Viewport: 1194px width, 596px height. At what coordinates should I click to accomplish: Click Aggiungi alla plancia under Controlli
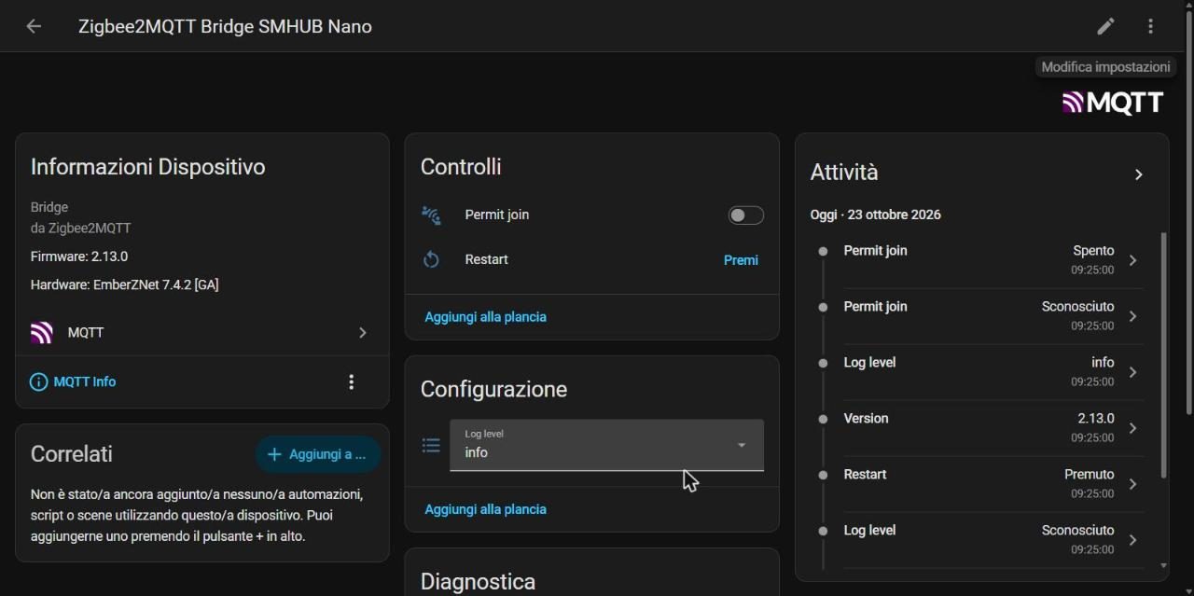pyautogui.click(x=485, y=317)
